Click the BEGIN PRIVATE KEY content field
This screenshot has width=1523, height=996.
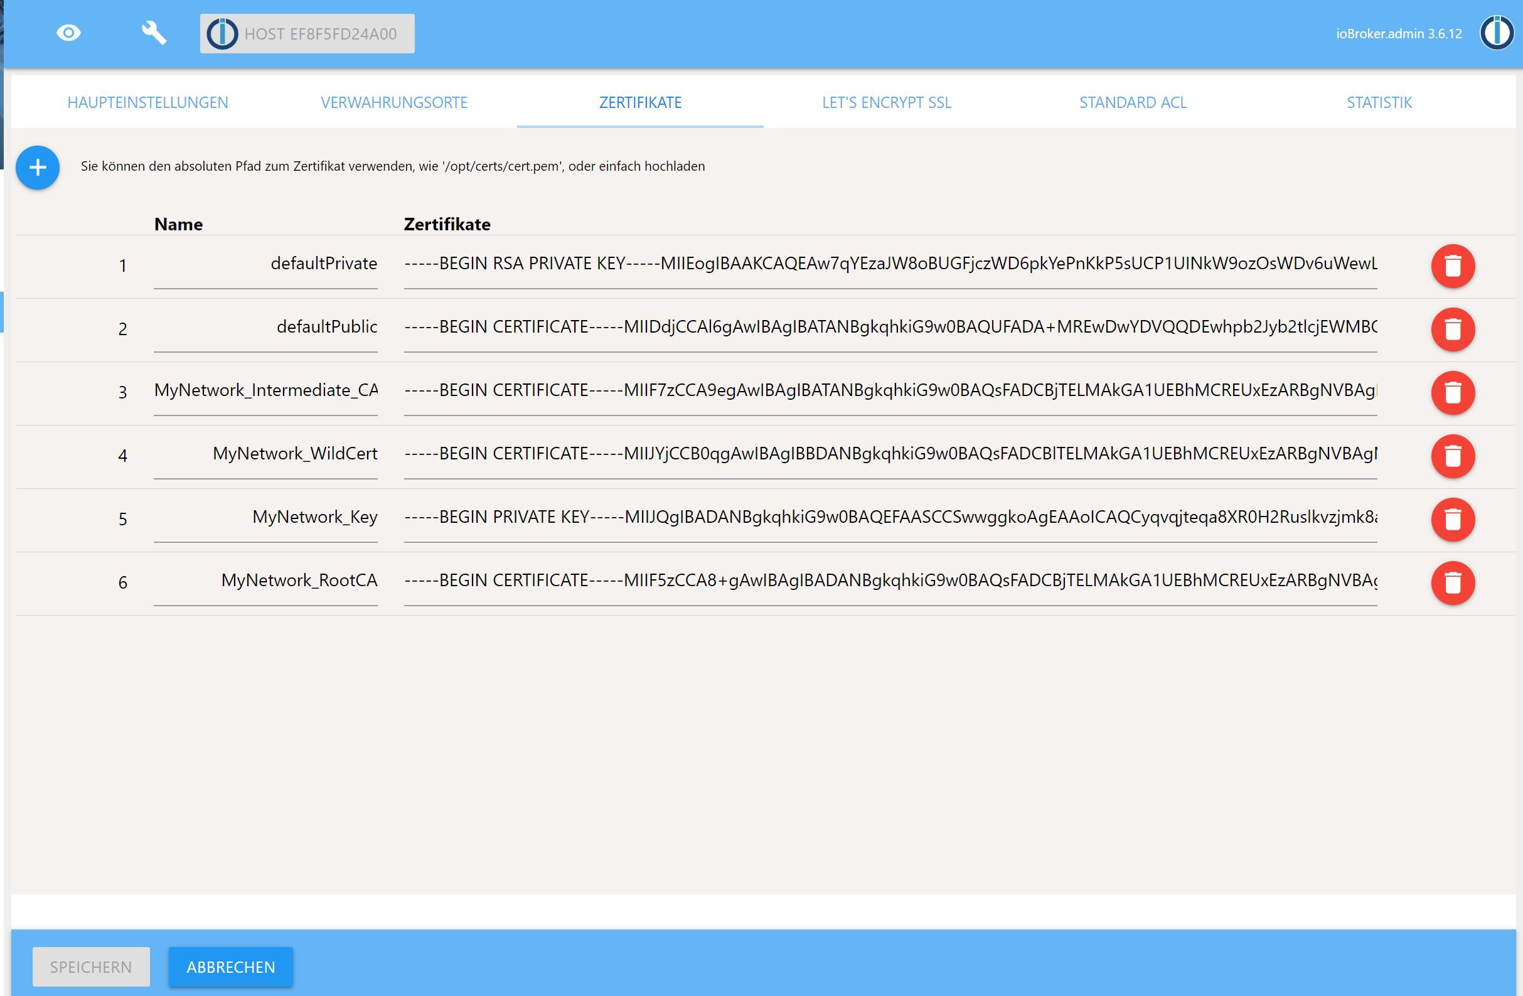coord(890,518)
